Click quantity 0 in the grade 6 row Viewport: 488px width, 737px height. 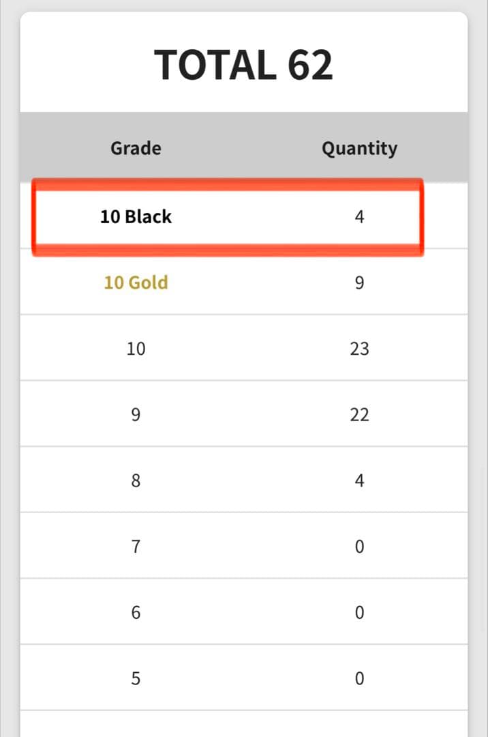359,612
